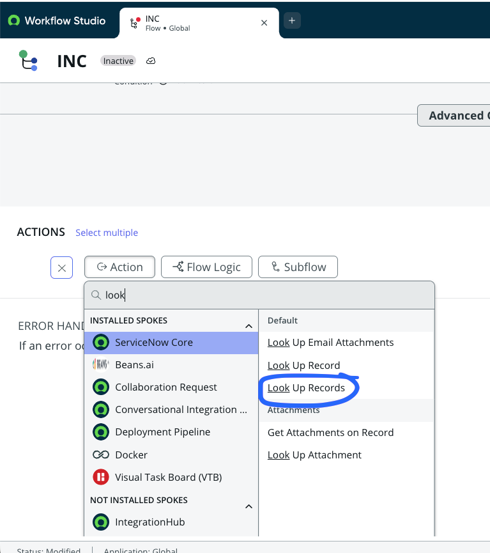Close the INC flow tab
Image resolution: width=490 pixels, height=553 pixels.
[264, 23]
